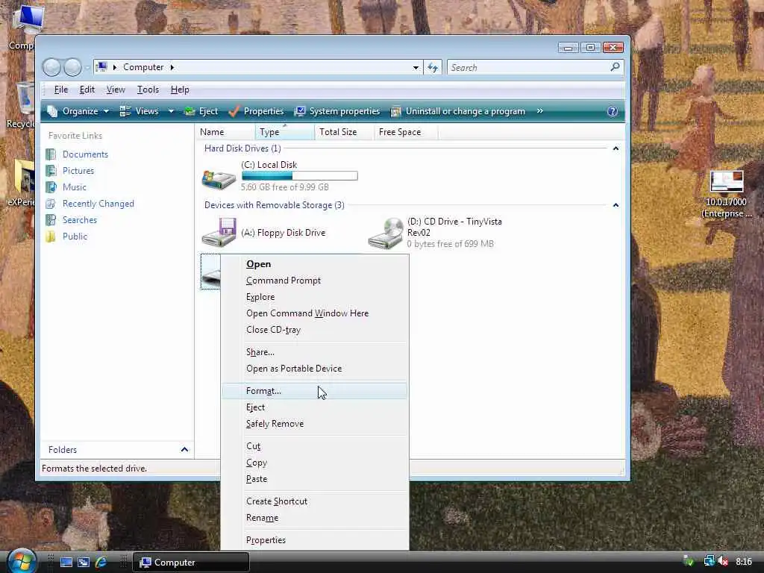Image resolution: width=764 pixels, height=573 pixels.
Task: Choose Create Shortcut in context menu
Action: pyautogui.click(x=315, y=501)
